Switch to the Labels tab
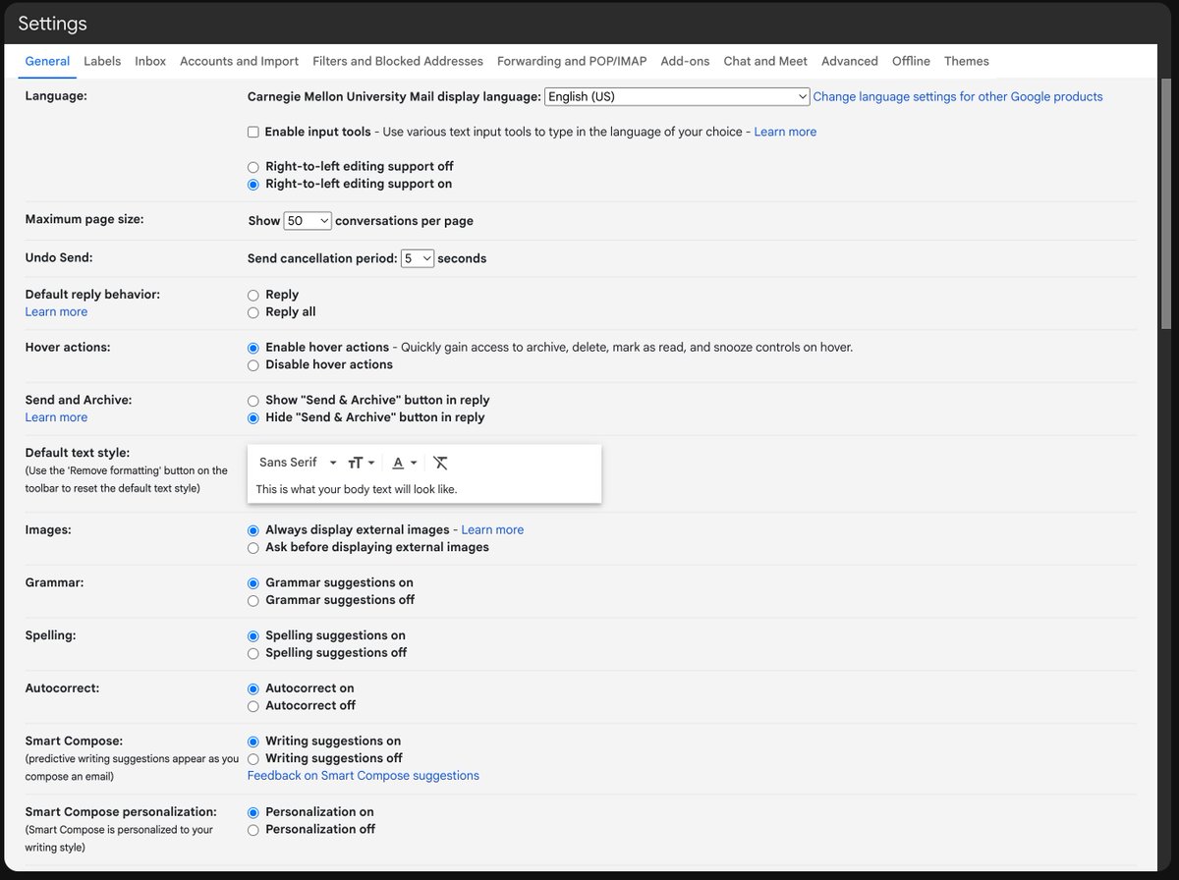1179x880 pixels. [102, 61]
